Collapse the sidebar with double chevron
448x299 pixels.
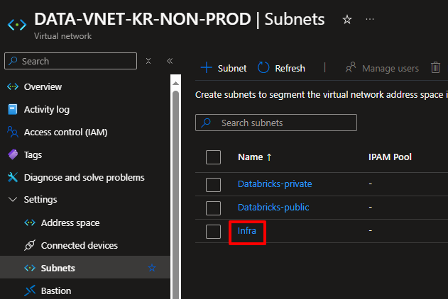(170, 61)
